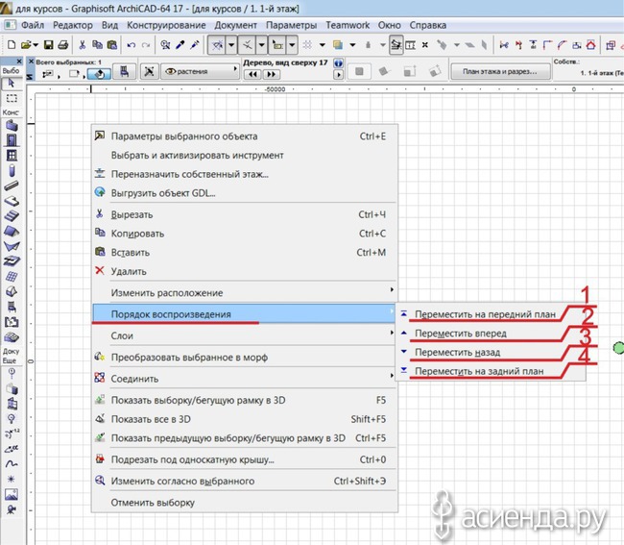Select the Stair tool
The image size is (624, 545).
(x=12, y=216)
